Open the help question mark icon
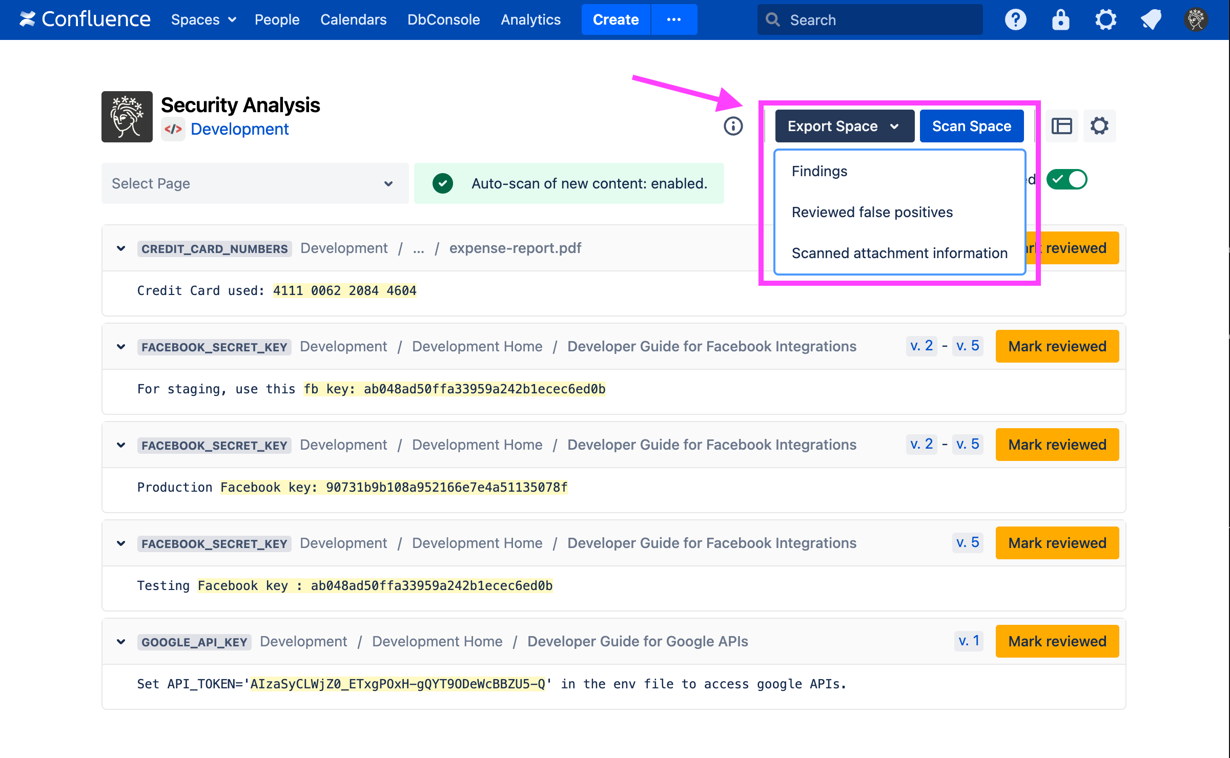 click(x=1015, y=20)
